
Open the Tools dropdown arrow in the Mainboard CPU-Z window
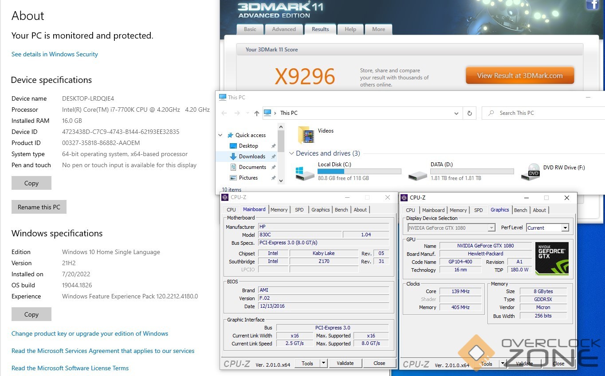pos(324,363)
